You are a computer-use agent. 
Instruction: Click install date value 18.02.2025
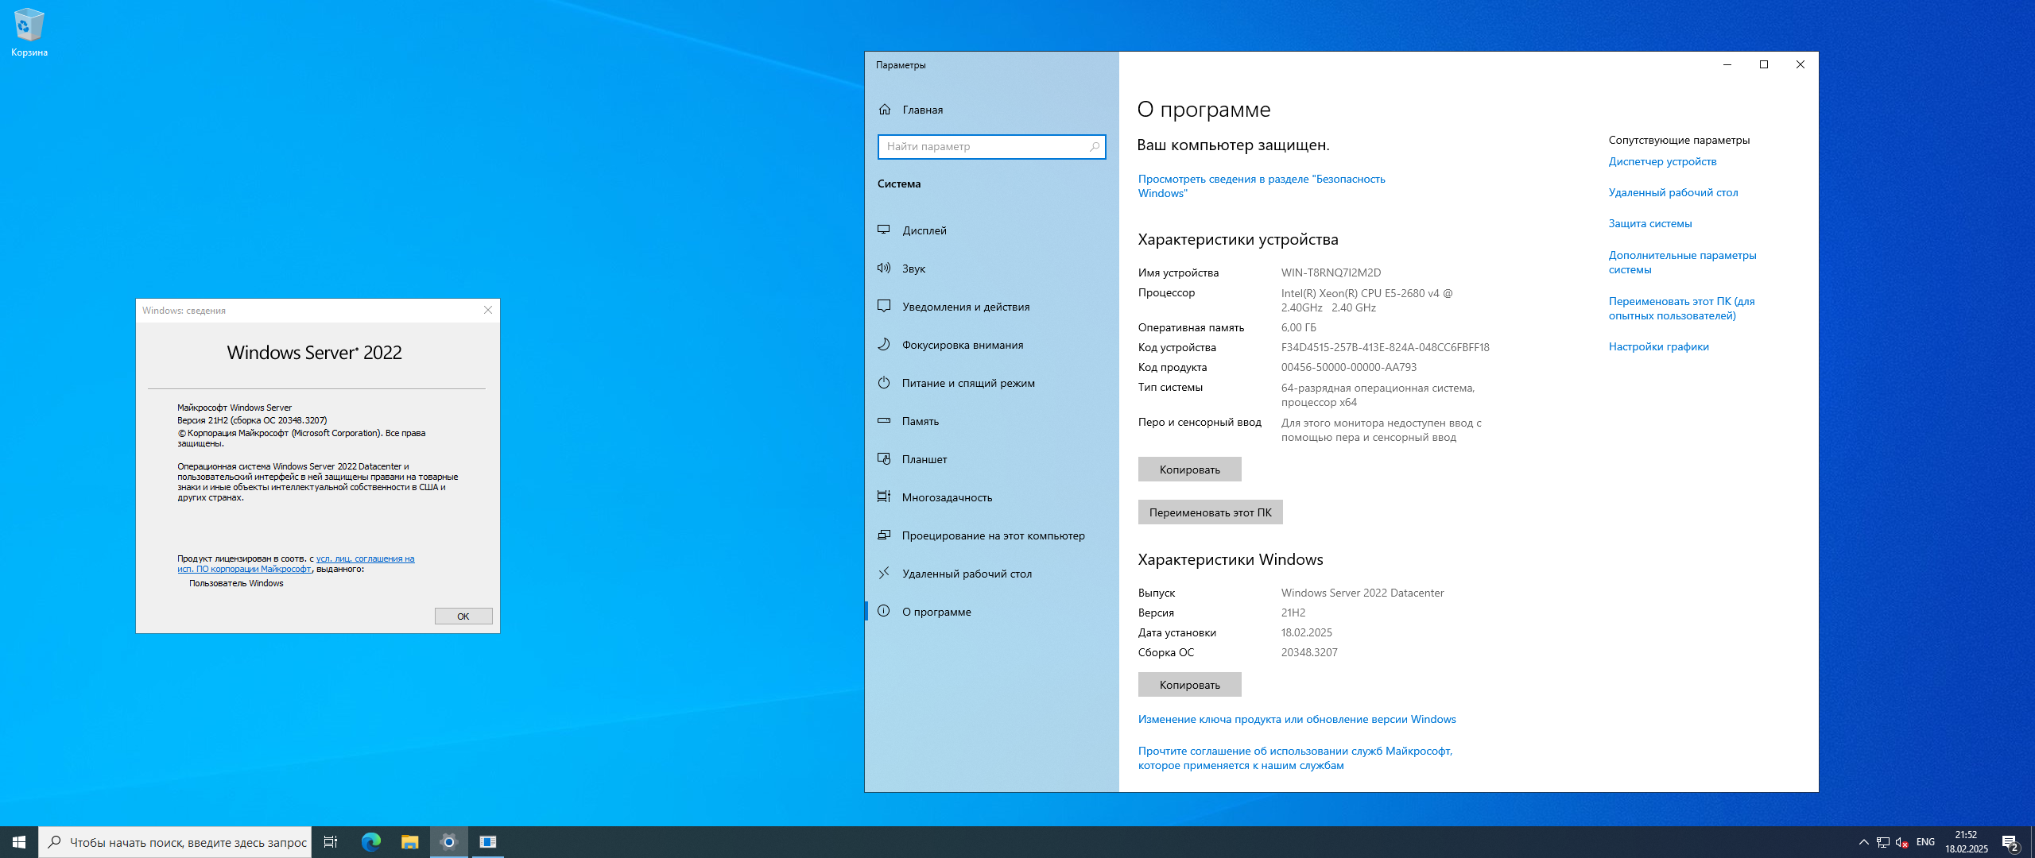[1306, 632]
